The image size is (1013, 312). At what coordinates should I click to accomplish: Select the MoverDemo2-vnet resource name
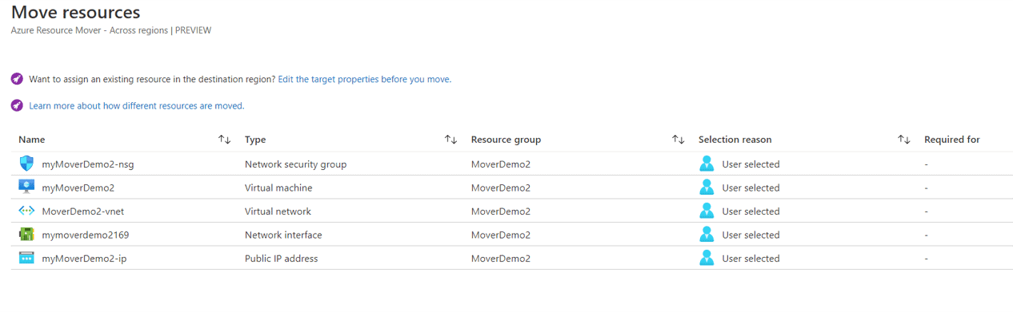coord(82,211)
